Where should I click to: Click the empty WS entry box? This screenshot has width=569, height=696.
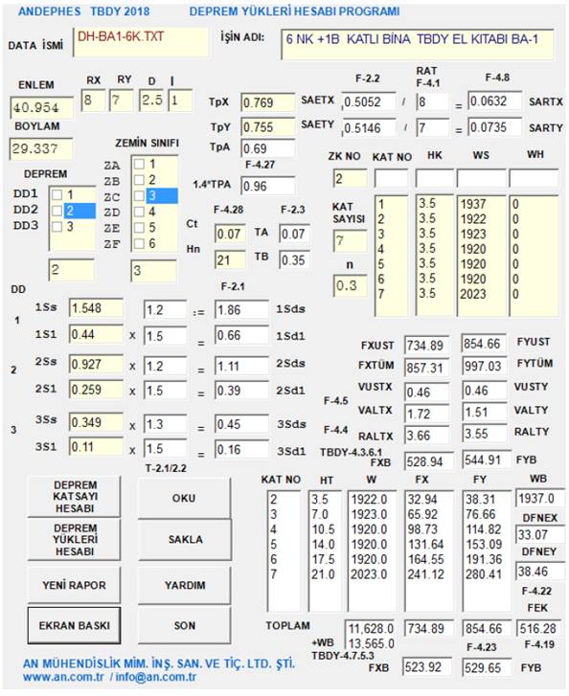click(x=481, y=178)
